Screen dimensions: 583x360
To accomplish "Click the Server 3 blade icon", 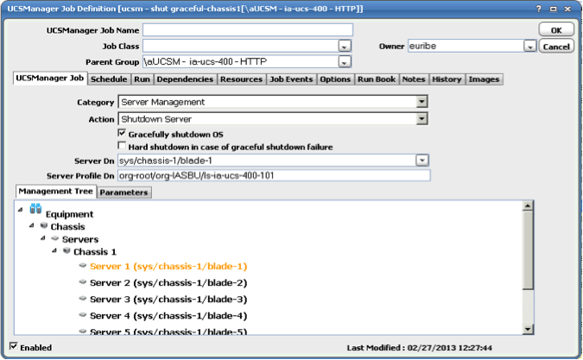I will click(x=83, y=299).
